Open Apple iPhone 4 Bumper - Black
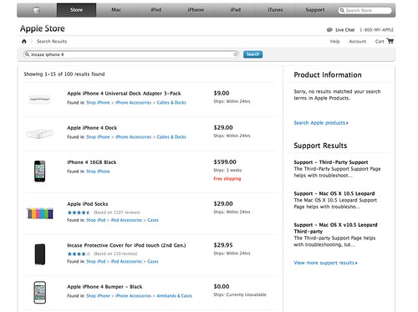 [x=104, y=287]
